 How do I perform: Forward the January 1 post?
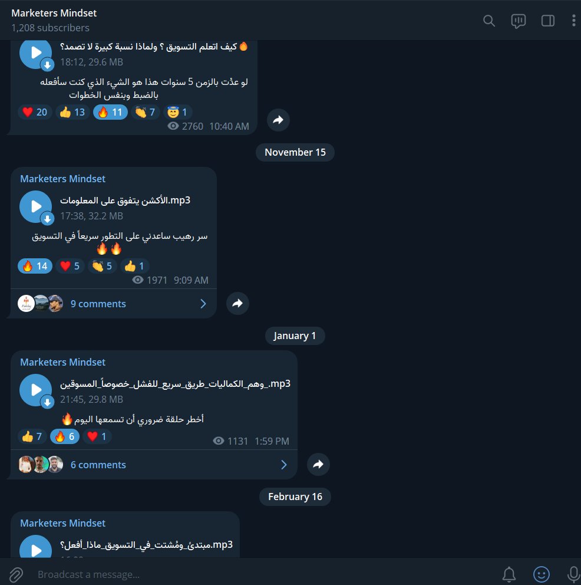click(318, 465)
